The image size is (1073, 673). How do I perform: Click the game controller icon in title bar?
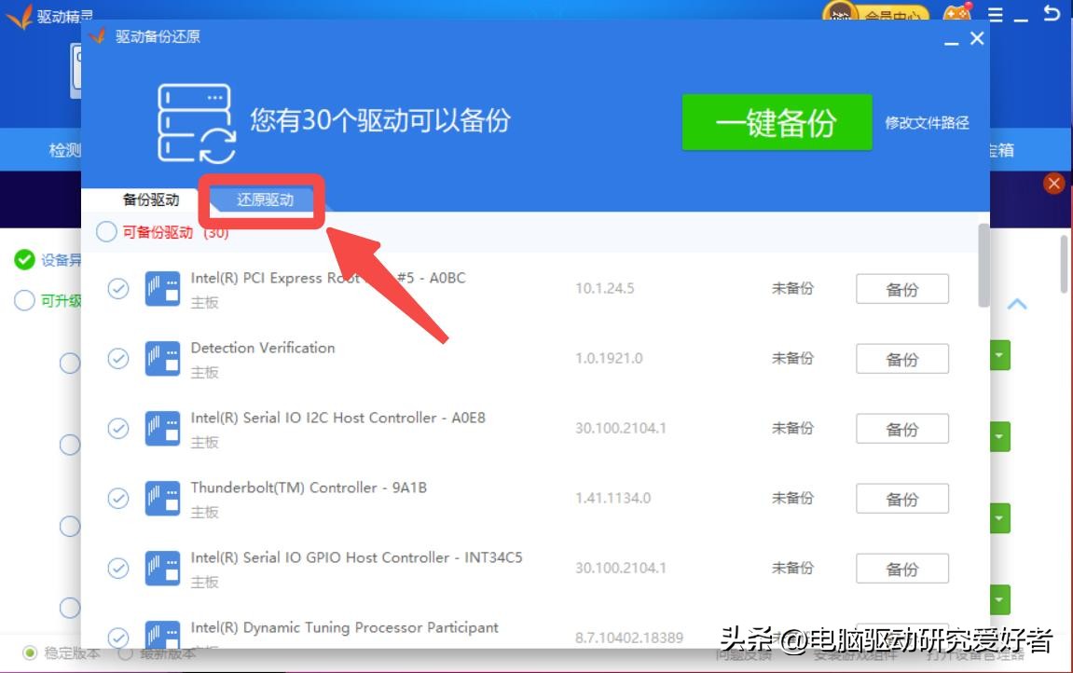coord(957,14)
